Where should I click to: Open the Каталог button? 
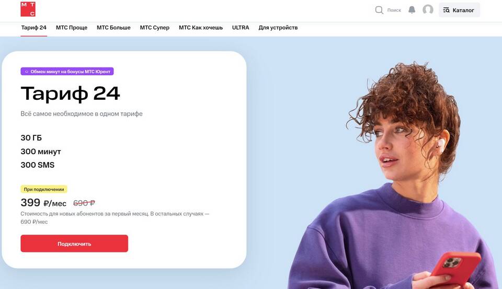459,10
